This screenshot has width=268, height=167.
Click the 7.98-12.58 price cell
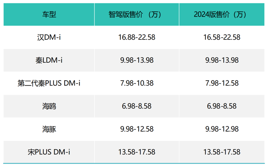(222, 83)
